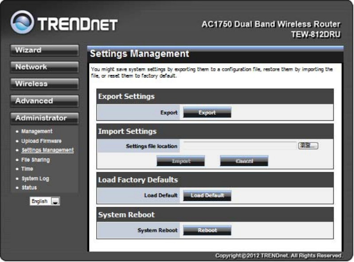Collapse the Administrator menu

(x=44, y=118)
